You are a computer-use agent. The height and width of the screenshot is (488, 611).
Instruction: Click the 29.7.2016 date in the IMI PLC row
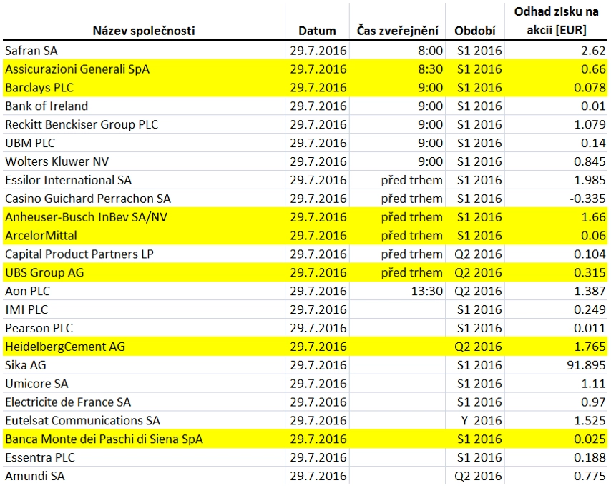click(318, 309)
